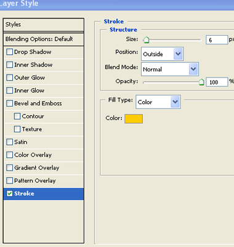The height and width of the screenshot is (247, 234).
Task: Select the Color Overlay label
Action: (33, 155)
